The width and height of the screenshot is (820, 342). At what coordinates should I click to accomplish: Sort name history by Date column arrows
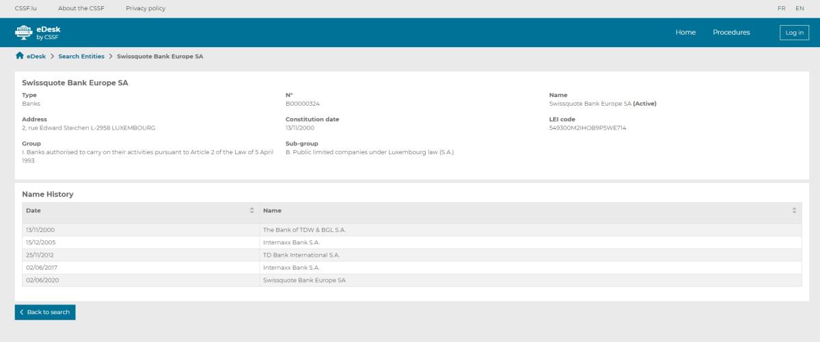[252, 210]
